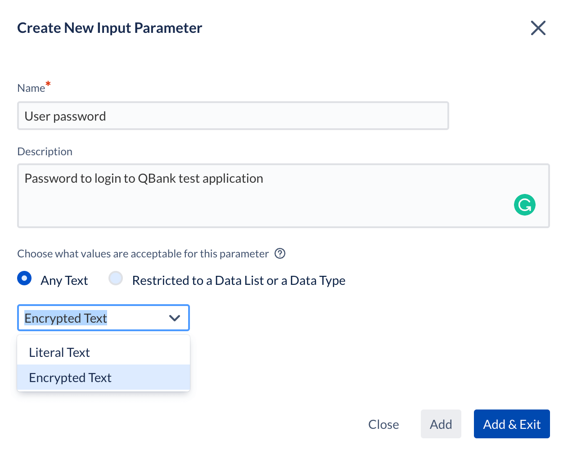
Task: Click the Name field containing 'User password'
Action: pyautogui.click(x=233, y=116)
